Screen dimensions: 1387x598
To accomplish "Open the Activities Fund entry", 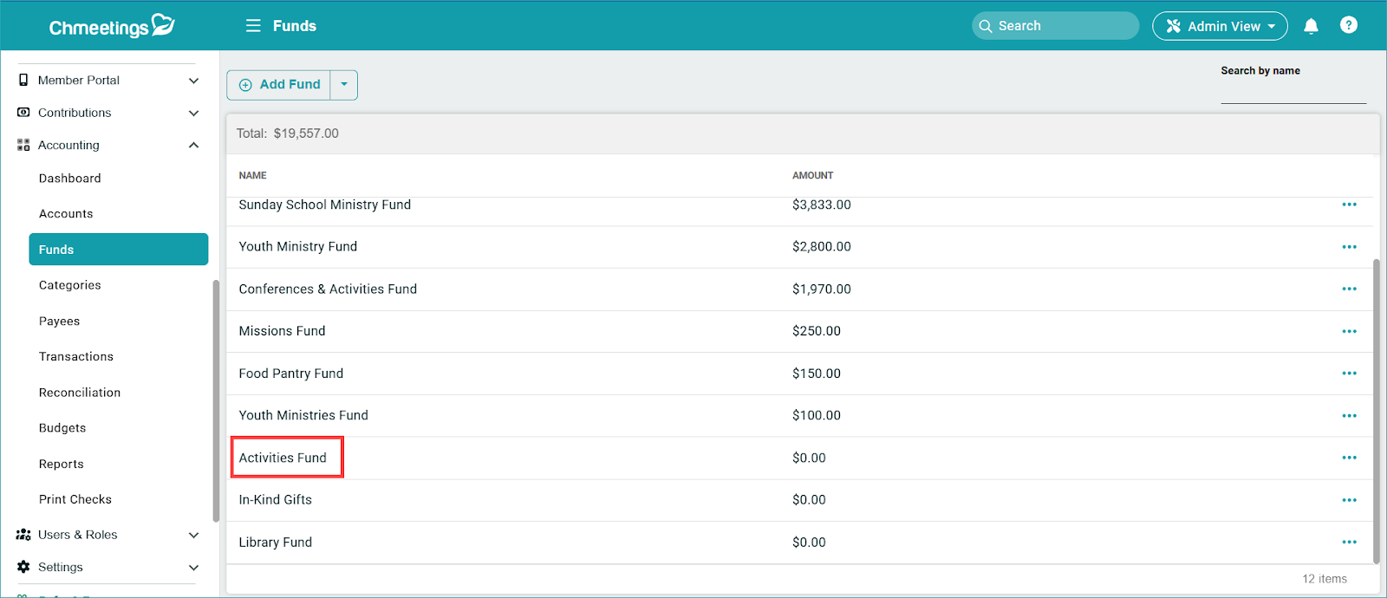I will [283, 458].
